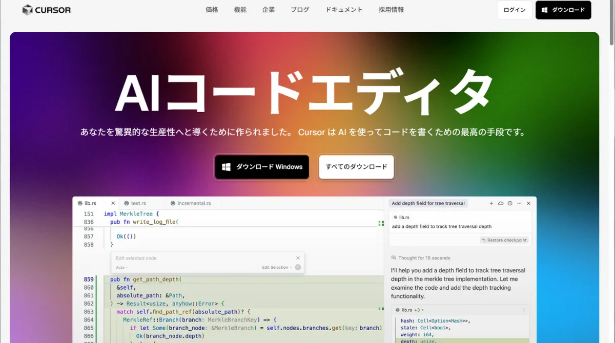Click the Rust file icon on incremental.rs tab
This screenshot has width=615, height=343.
tap(173, 203)
